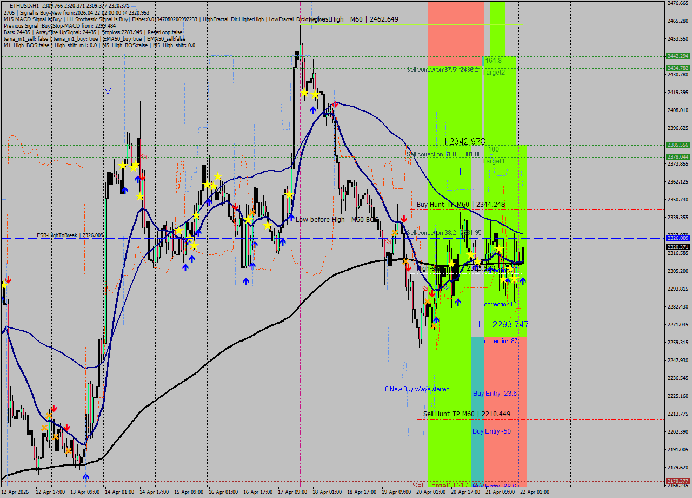Select the rightmost blue up arrow signal
692x498 pixels.
pos(523,281)
